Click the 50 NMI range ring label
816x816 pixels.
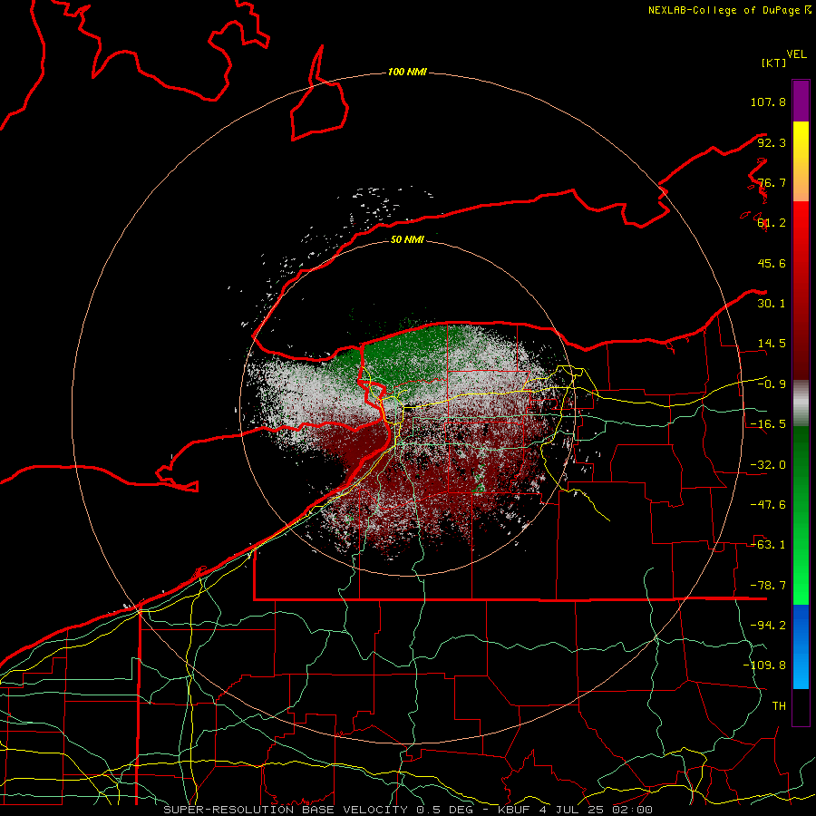point(407,239)
